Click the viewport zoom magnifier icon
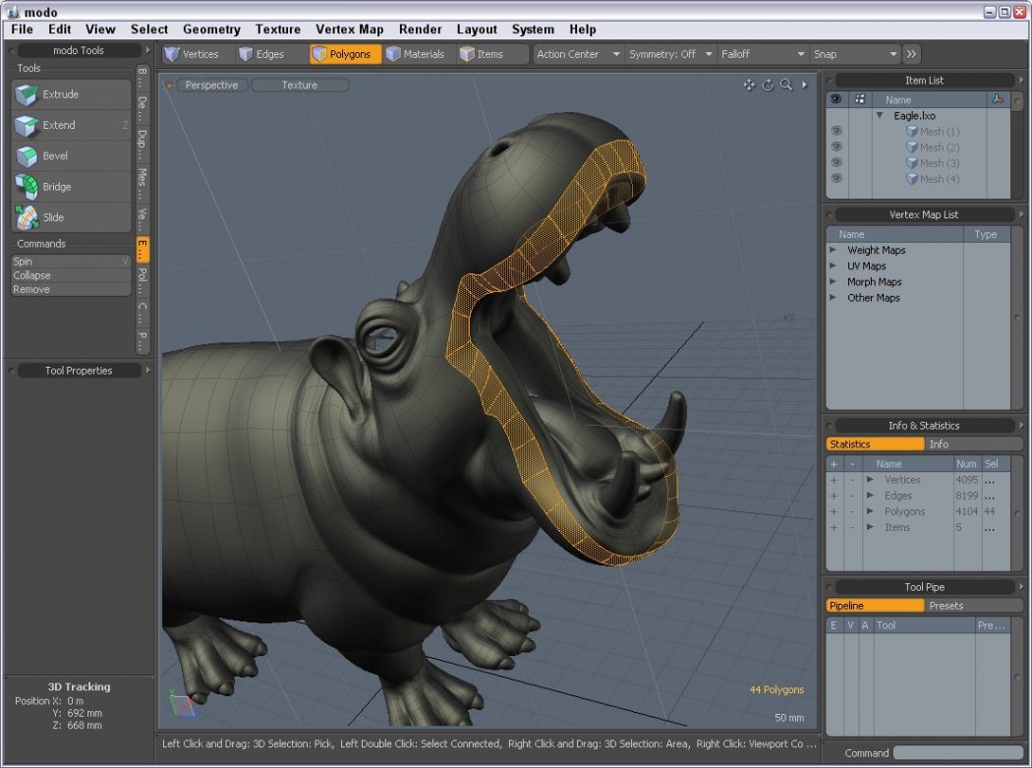This screenshot has height=768, width=1032. coord(786,86)
